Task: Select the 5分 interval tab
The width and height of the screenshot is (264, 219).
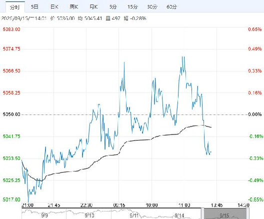Action: point(113,7)
